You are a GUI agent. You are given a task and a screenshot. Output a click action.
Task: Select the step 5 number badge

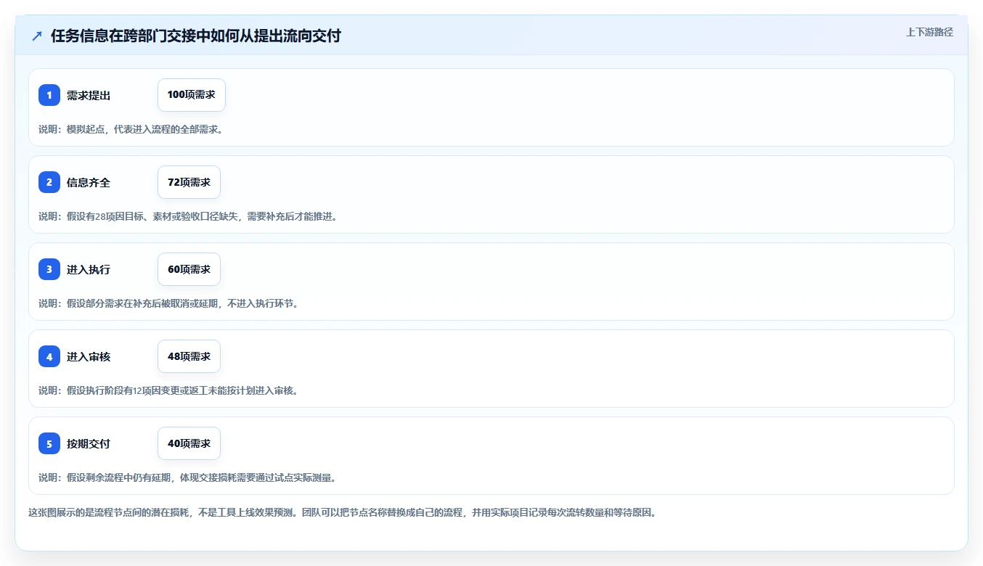(x=49, y=443)
